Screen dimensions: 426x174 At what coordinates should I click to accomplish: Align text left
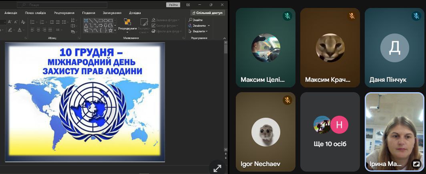(x=32, y=30)
